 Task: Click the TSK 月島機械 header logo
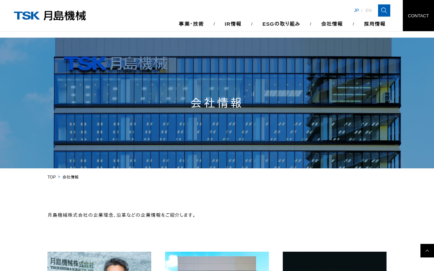coord(50,16)
